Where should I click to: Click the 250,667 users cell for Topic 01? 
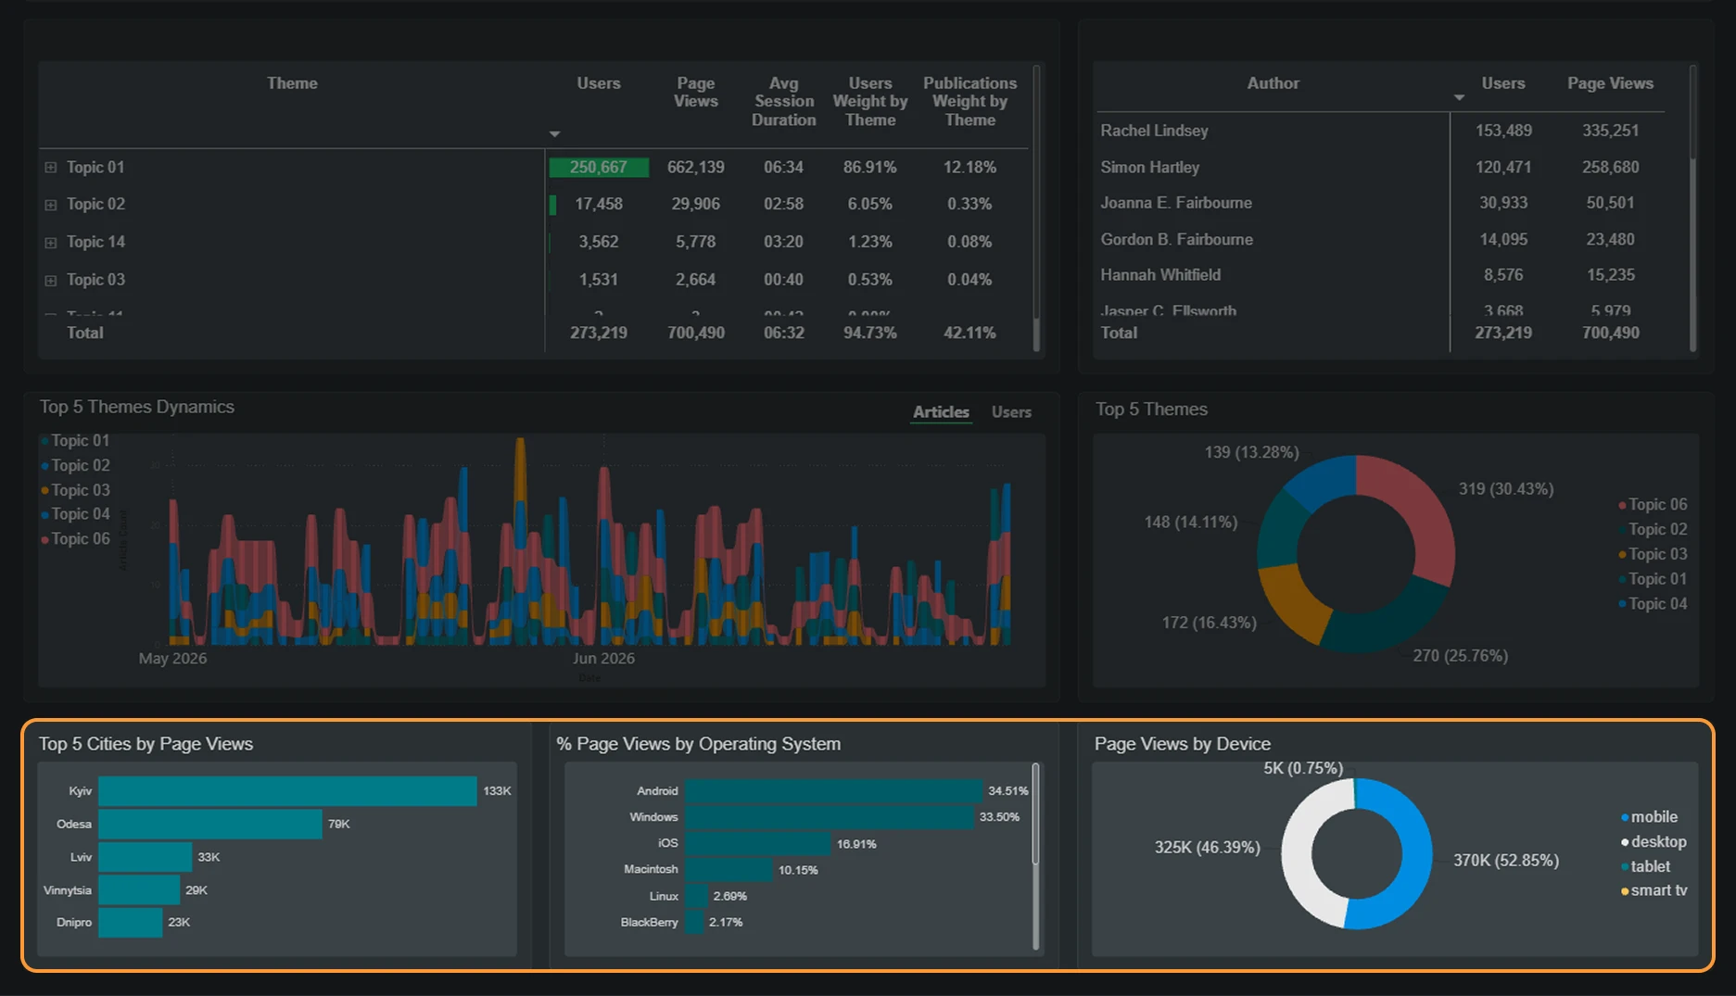point(599,168)
